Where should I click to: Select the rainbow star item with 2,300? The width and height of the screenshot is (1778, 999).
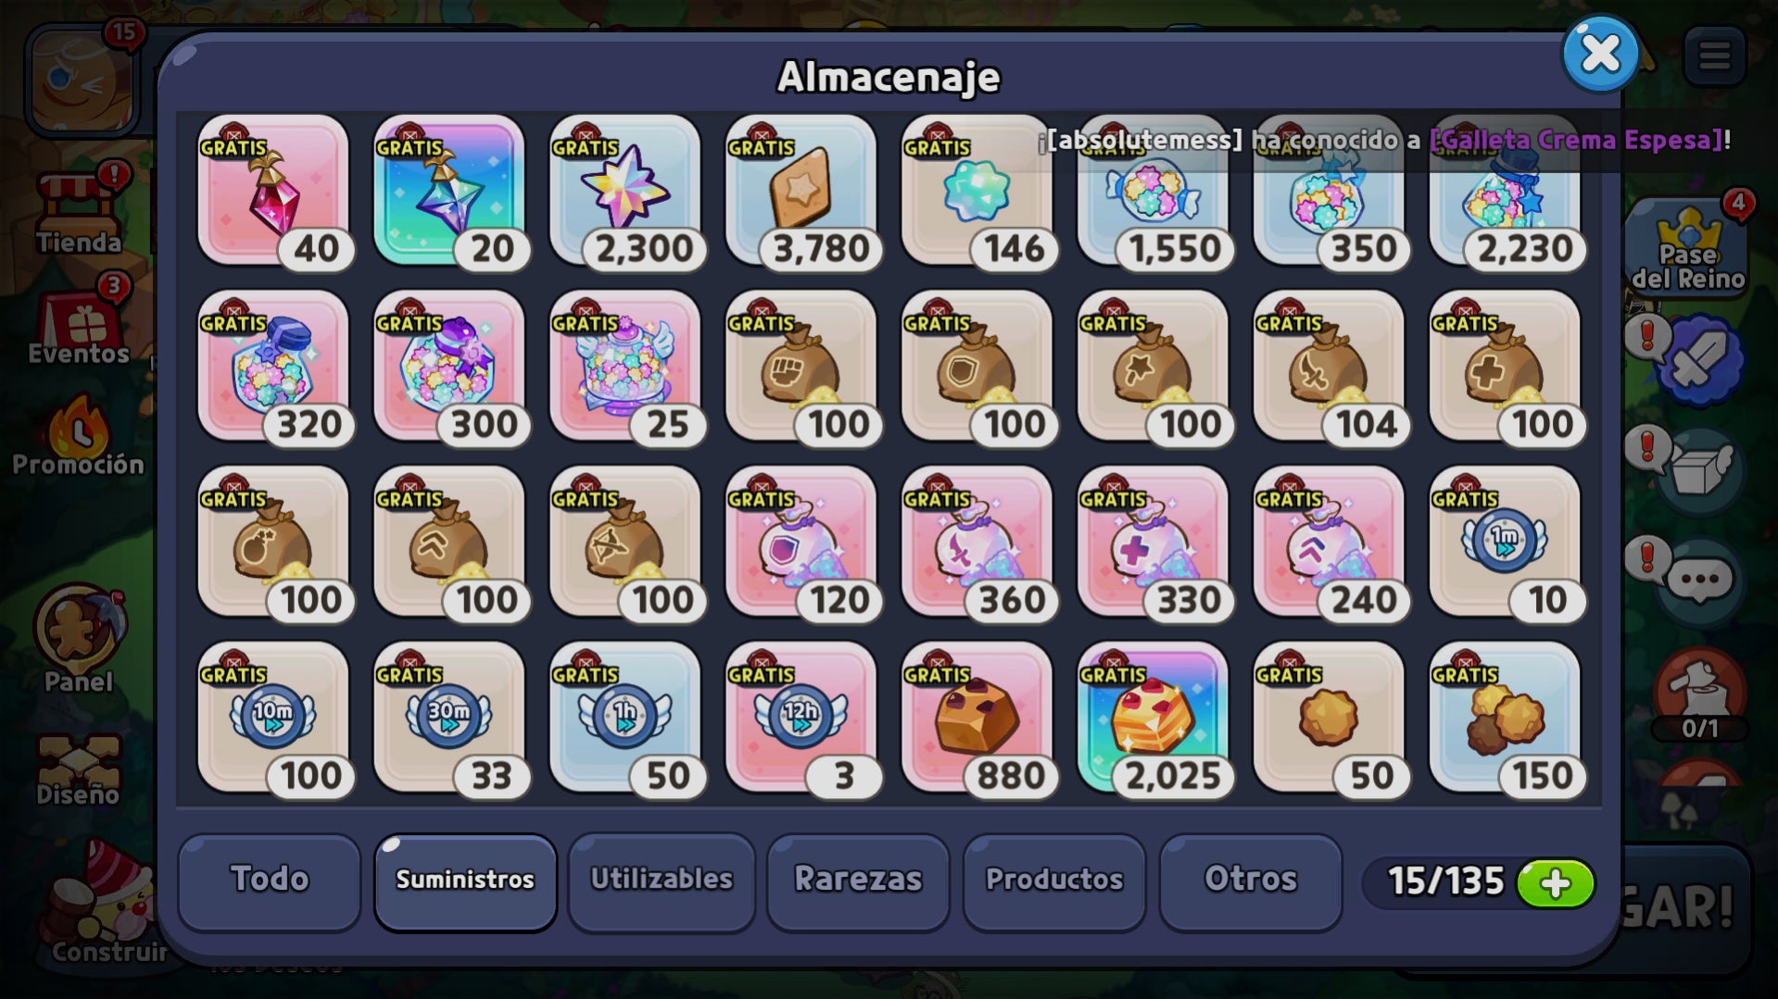click(625, 190)
